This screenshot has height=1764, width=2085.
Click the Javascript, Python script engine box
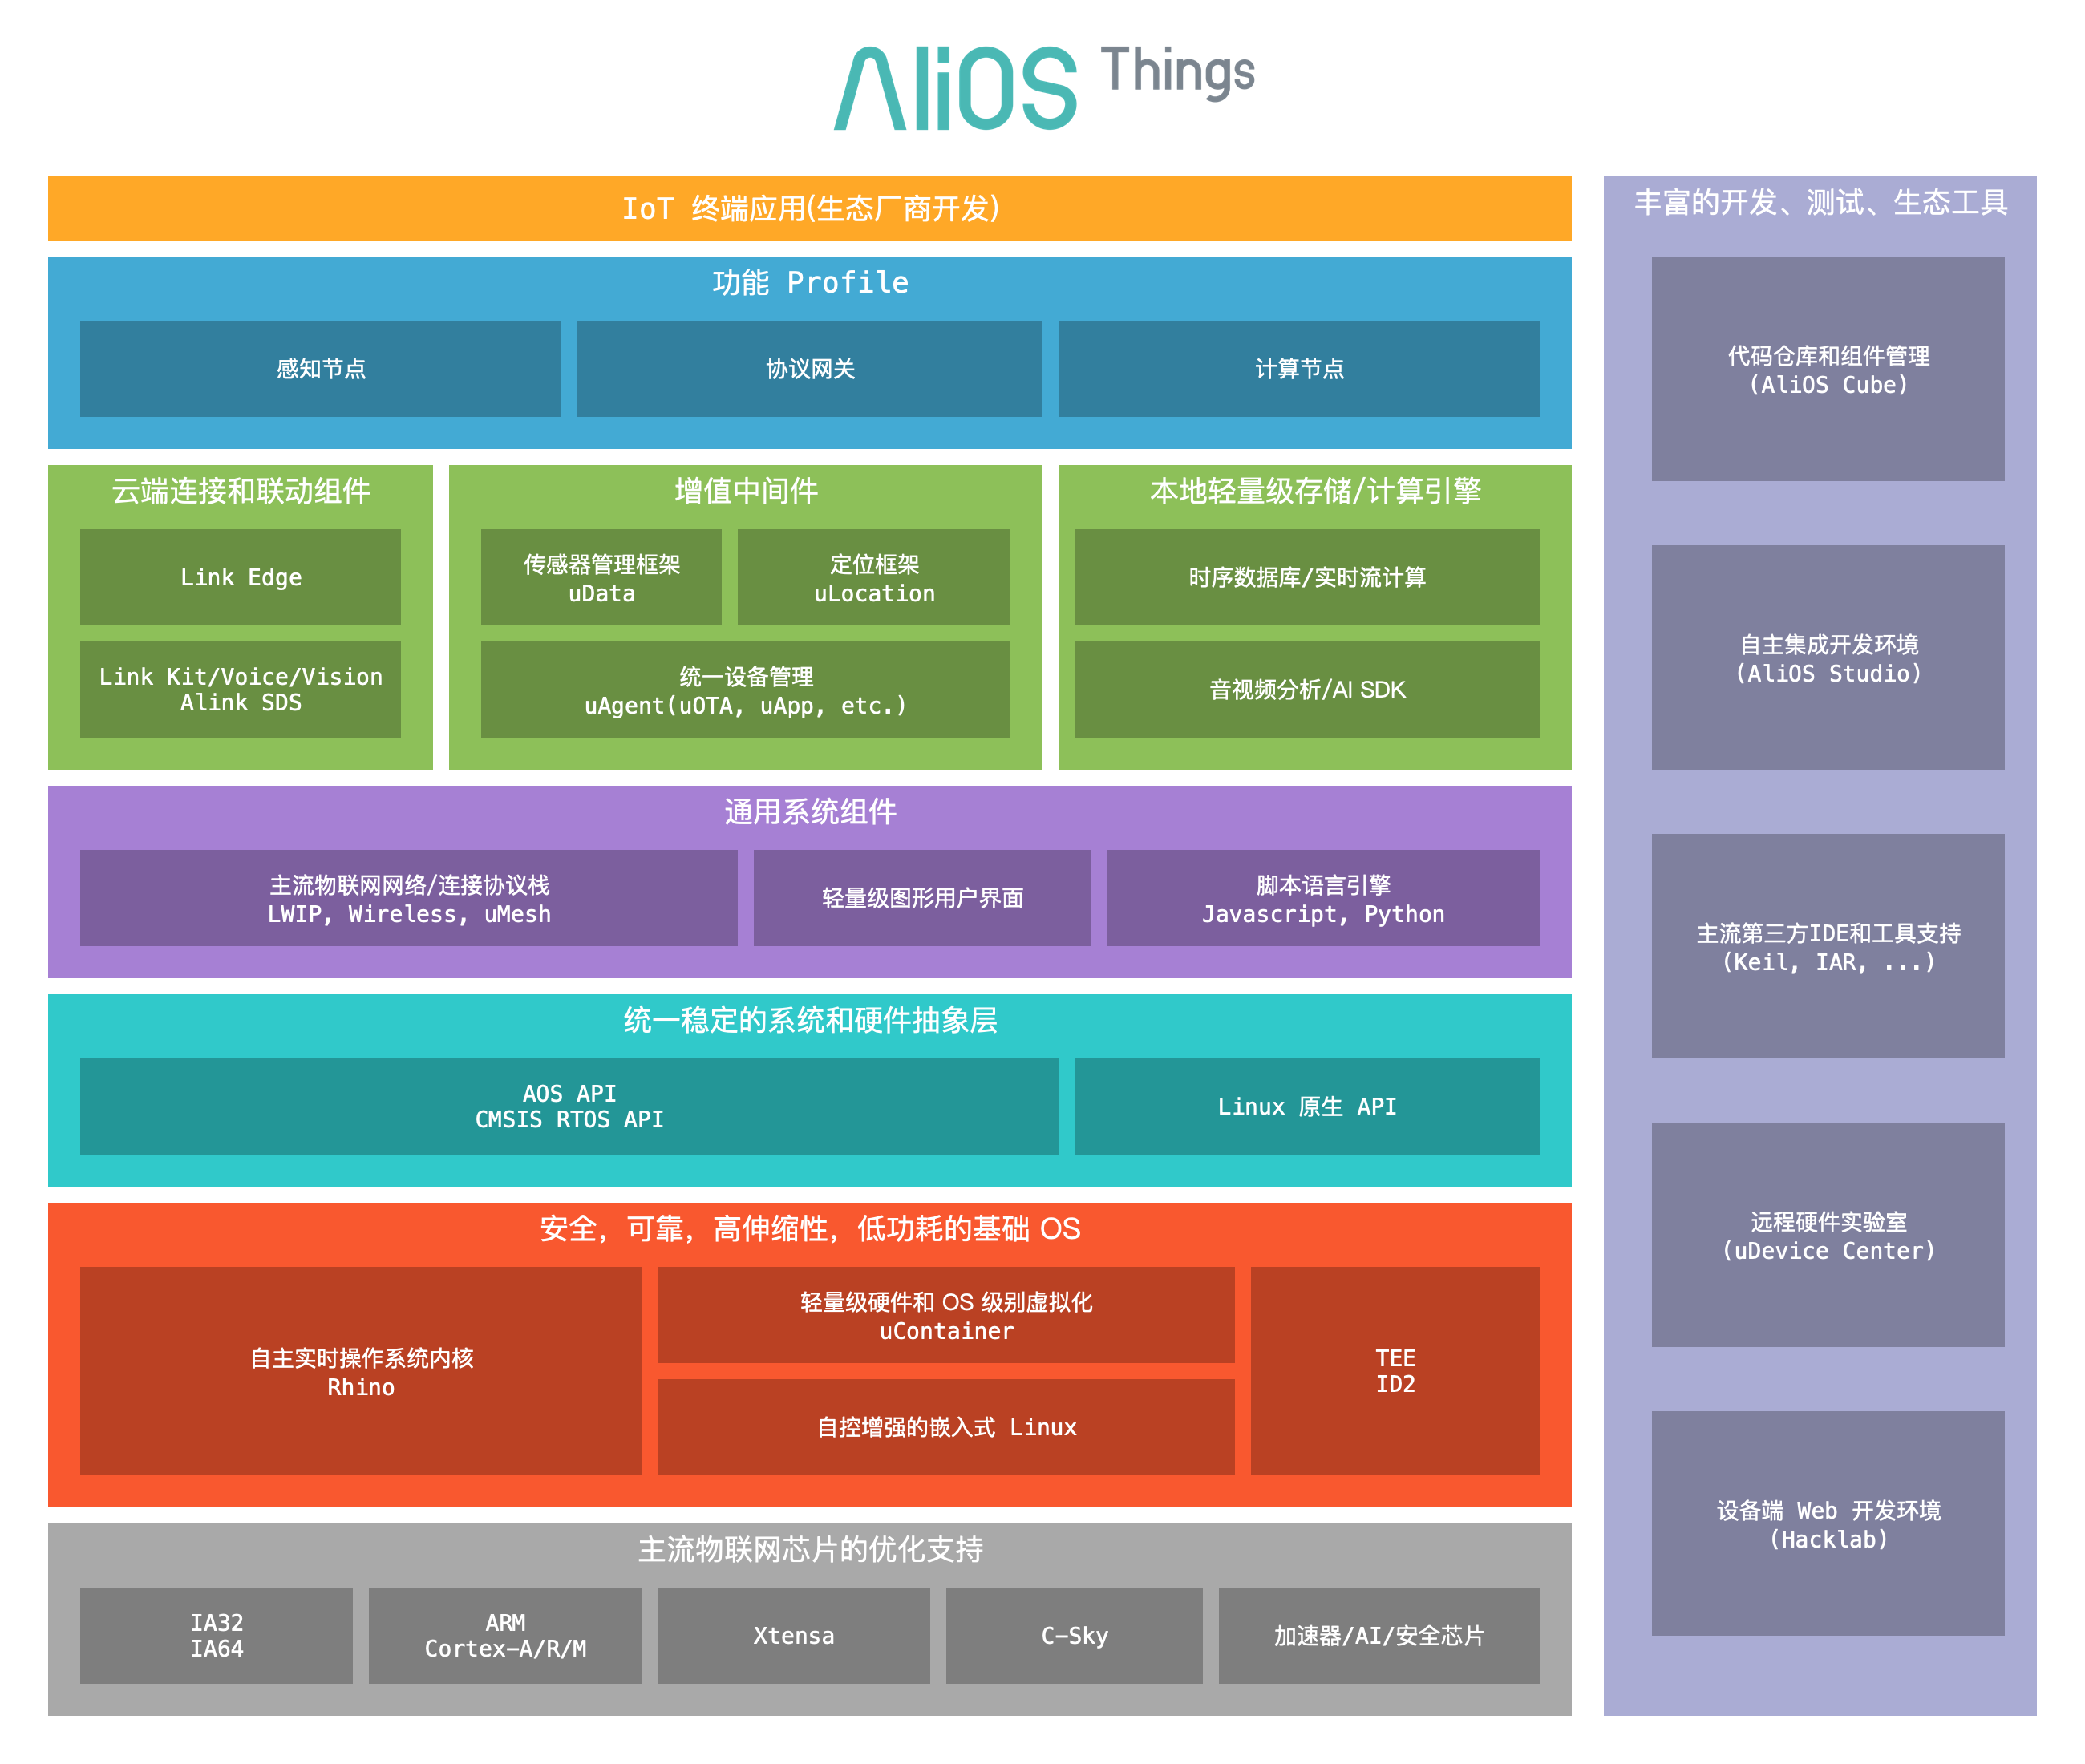pyautogui.click(x=1322, y=898)
